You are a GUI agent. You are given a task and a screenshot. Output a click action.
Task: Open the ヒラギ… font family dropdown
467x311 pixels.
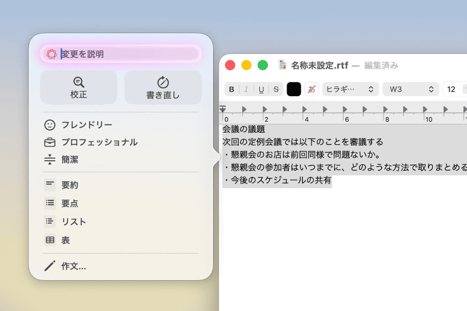coord(350,89)
